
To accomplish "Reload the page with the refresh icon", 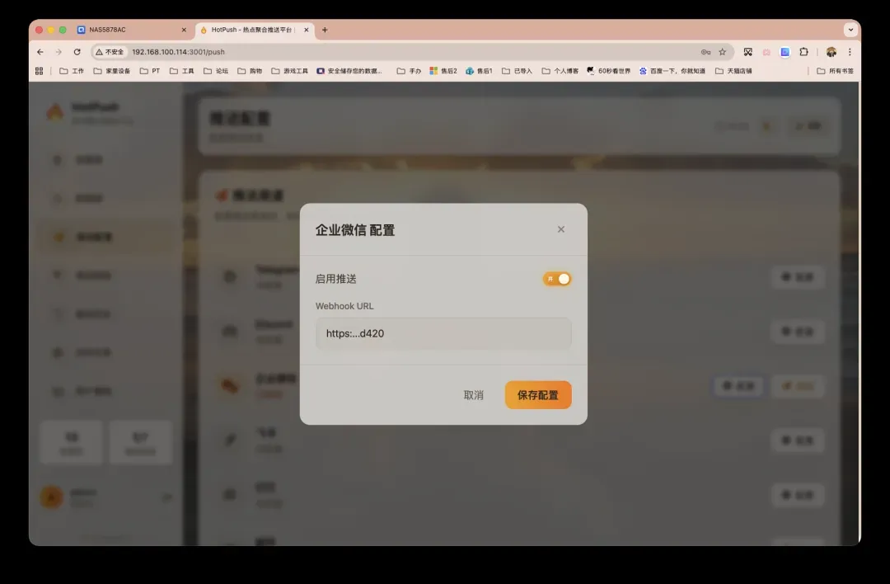I will tap(77, 52).
